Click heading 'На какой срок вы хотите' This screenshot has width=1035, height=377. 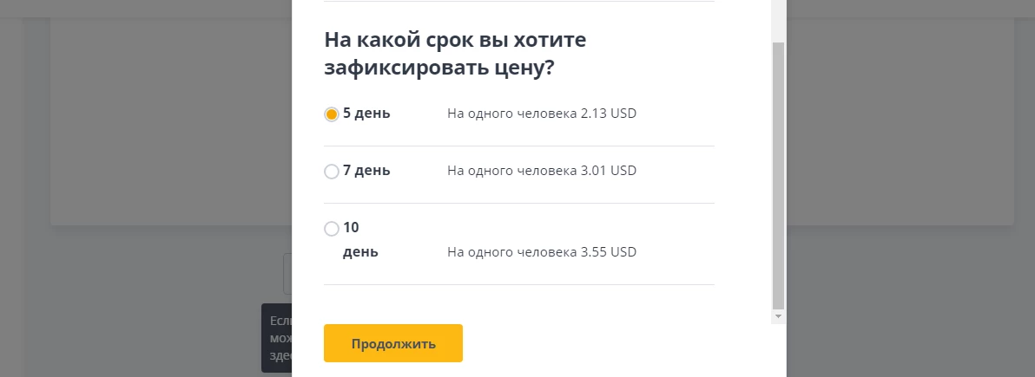click(456, 40)
